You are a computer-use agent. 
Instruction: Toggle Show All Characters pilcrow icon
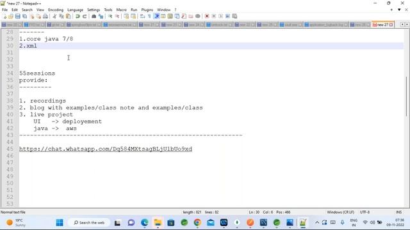(x=149, y=17)
